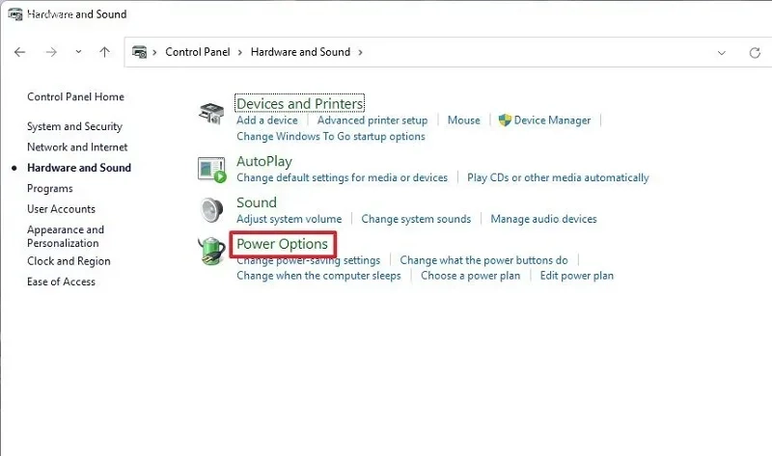Click Adjust system volume

[289, 219]
